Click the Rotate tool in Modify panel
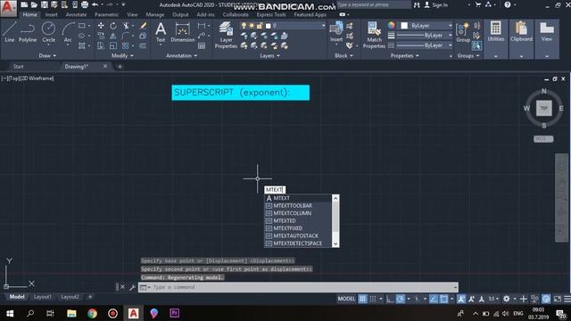 [x=113, y=26]
